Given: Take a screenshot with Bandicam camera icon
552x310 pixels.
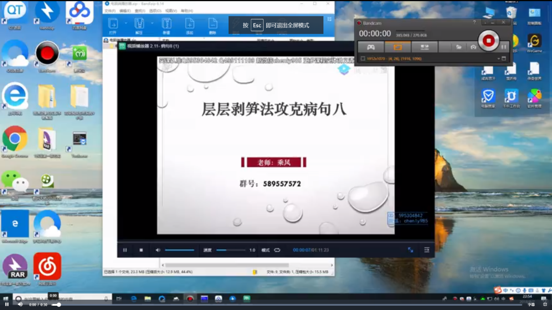Looking at the screenshot, I should [473, 47].
